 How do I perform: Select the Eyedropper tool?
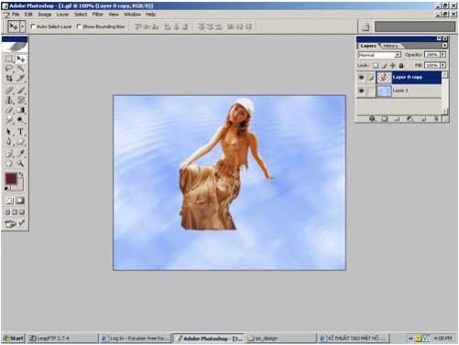coord(21,154)
